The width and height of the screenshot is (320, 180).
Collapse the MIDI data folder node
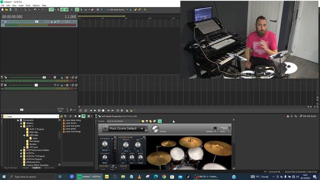point(24,135)
